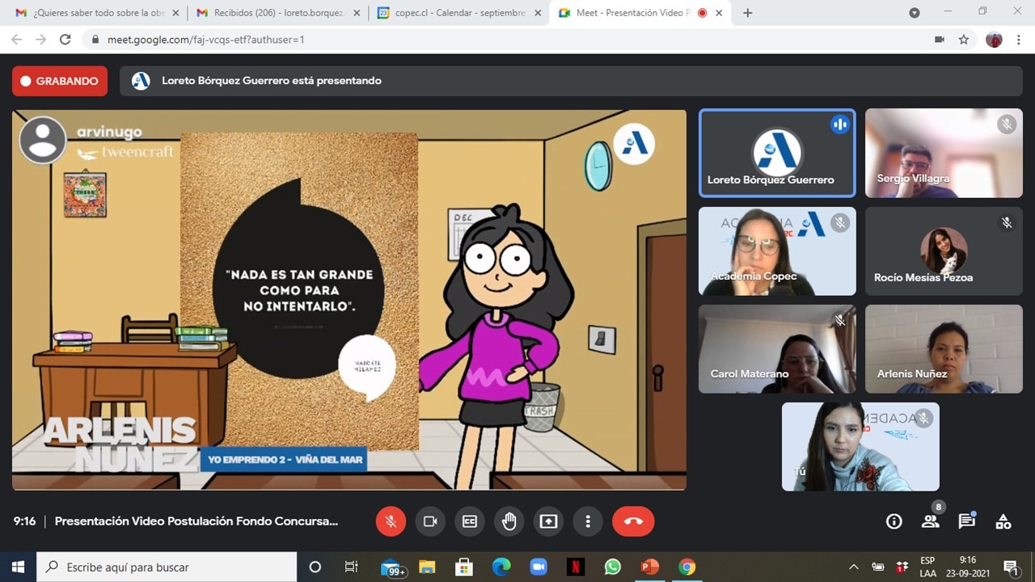The width and height of the screenshot is (1035, 582).
Task: Change ESP LAA input language
Action: tap(927, 567)
